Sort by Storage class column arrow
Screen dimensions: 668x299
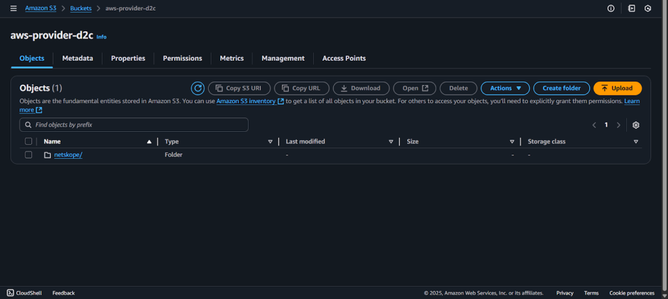click(x=636, y=142)
